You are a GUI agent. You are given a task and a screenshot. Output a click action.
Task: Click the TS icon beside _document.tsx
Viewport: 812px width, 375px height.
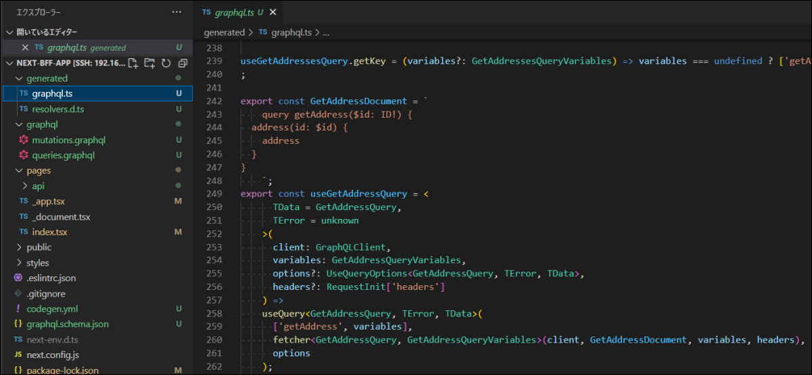coord(24,217)
